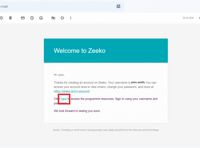200x148 pixels.
Task: Follow the "here" programme resources link
Action: coord(64,99)
